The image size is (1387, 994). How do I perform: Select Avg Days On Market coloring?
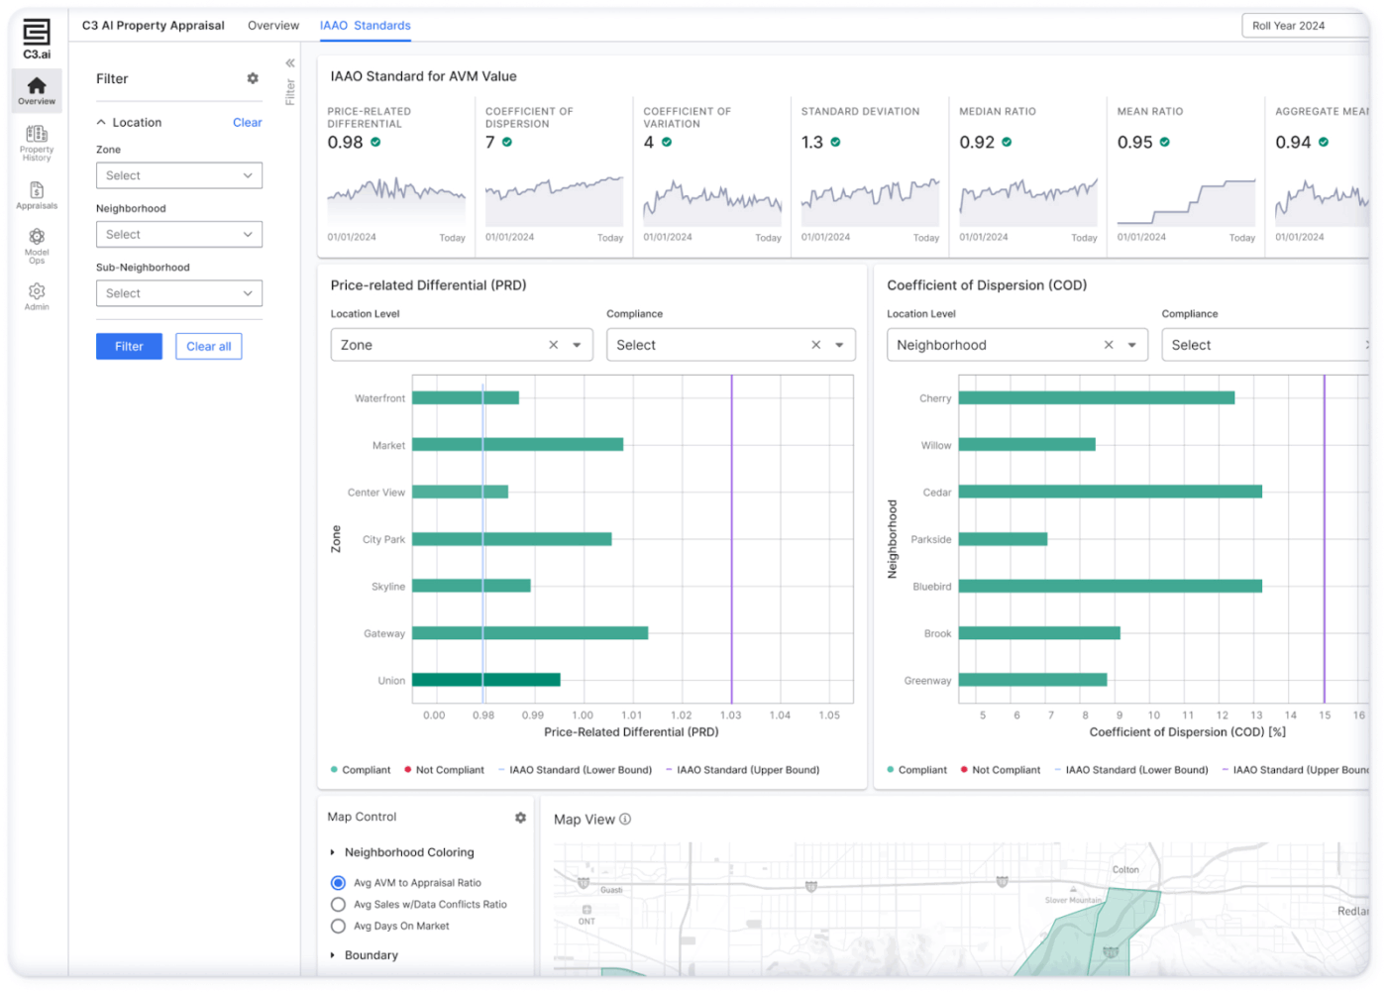(338, 926)
